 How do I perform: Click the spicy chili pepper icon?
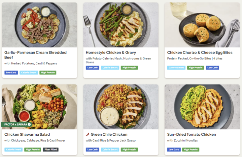(x=87, y=134)
